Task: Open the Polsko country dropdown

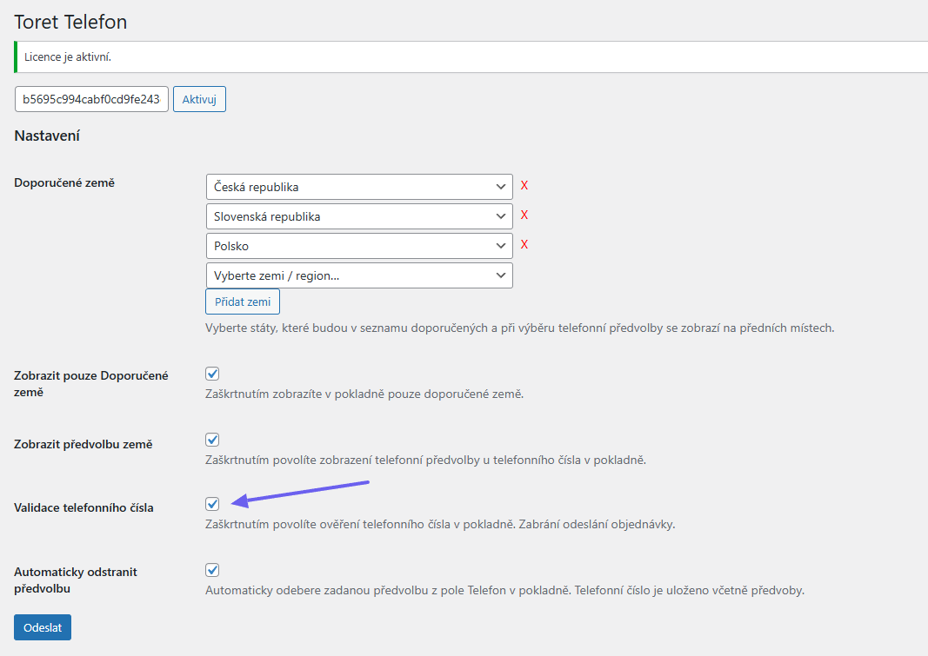Action: point(358,246)
